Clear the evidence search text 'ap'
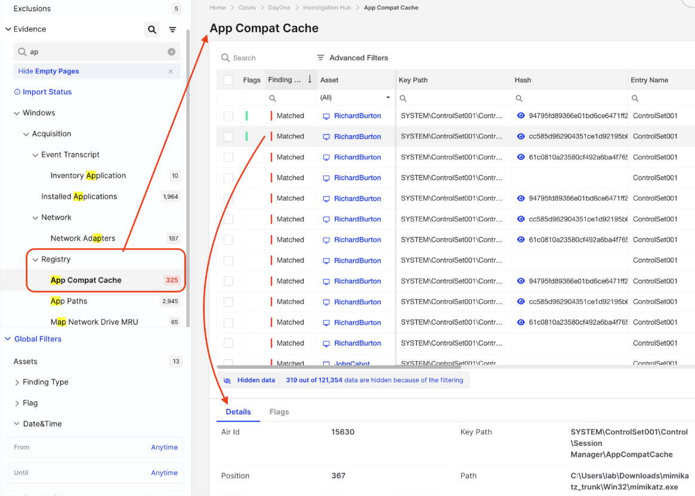695x496 pixels. click(x=171, y=52)
